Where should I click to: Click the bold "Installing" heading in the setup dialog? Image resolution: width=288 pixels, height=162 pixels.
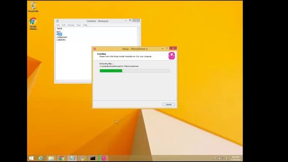point(101,54)
